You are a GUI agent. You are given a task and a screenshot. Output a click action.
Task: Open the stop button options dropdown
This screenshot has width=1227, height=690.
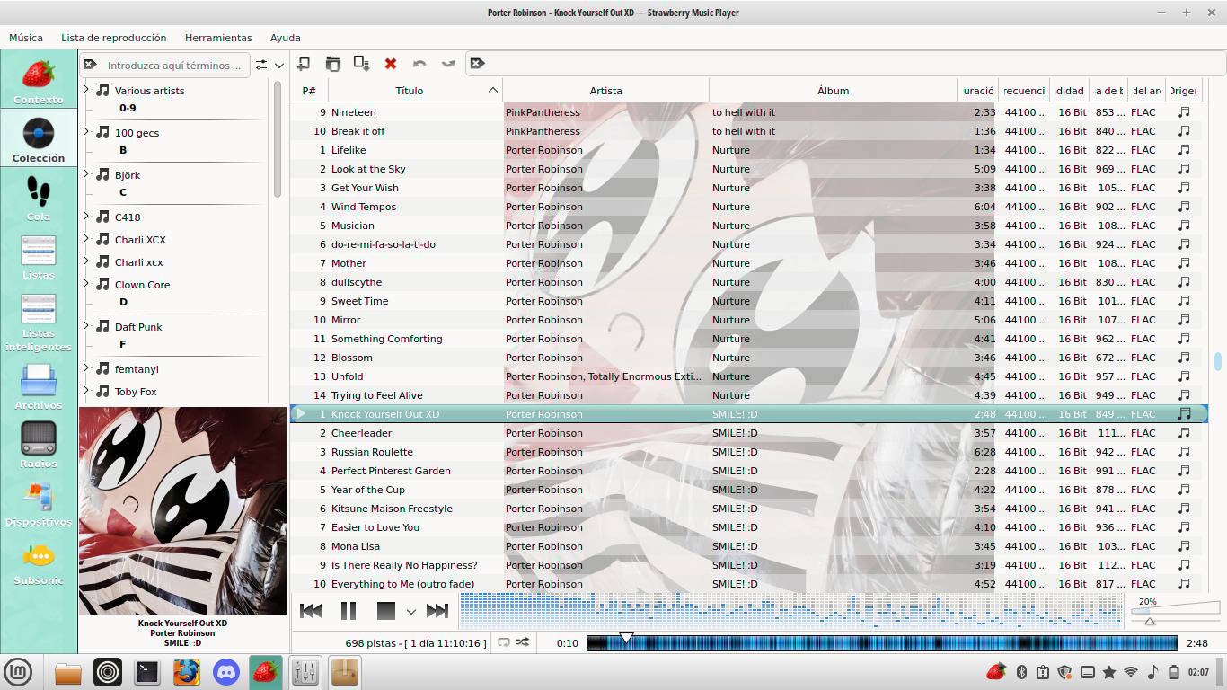click(x=411, y=612)
